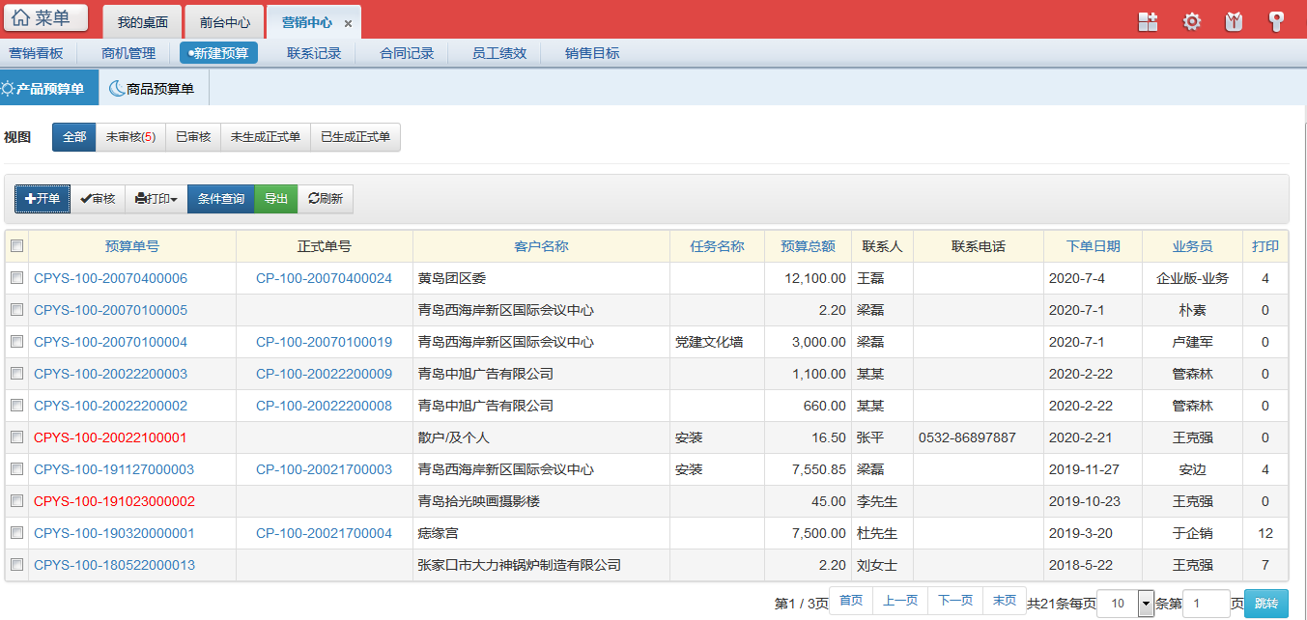Open 商机管理 menu item

point(128,53)
